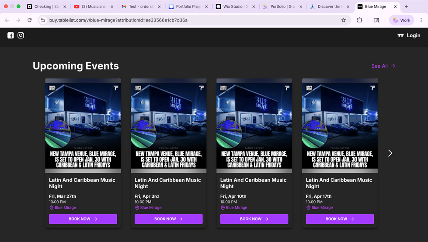Screen dimensions: 428x242
Task: Book the Fri, Mar 27th event
Action: coord(83,219)
